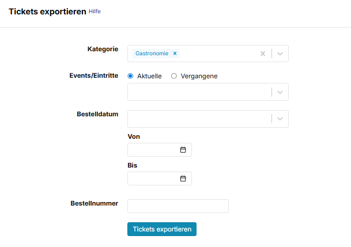Click the Tickets exportieren button
The width and height of the screenshot is (351, 247).
pos(162,229)
